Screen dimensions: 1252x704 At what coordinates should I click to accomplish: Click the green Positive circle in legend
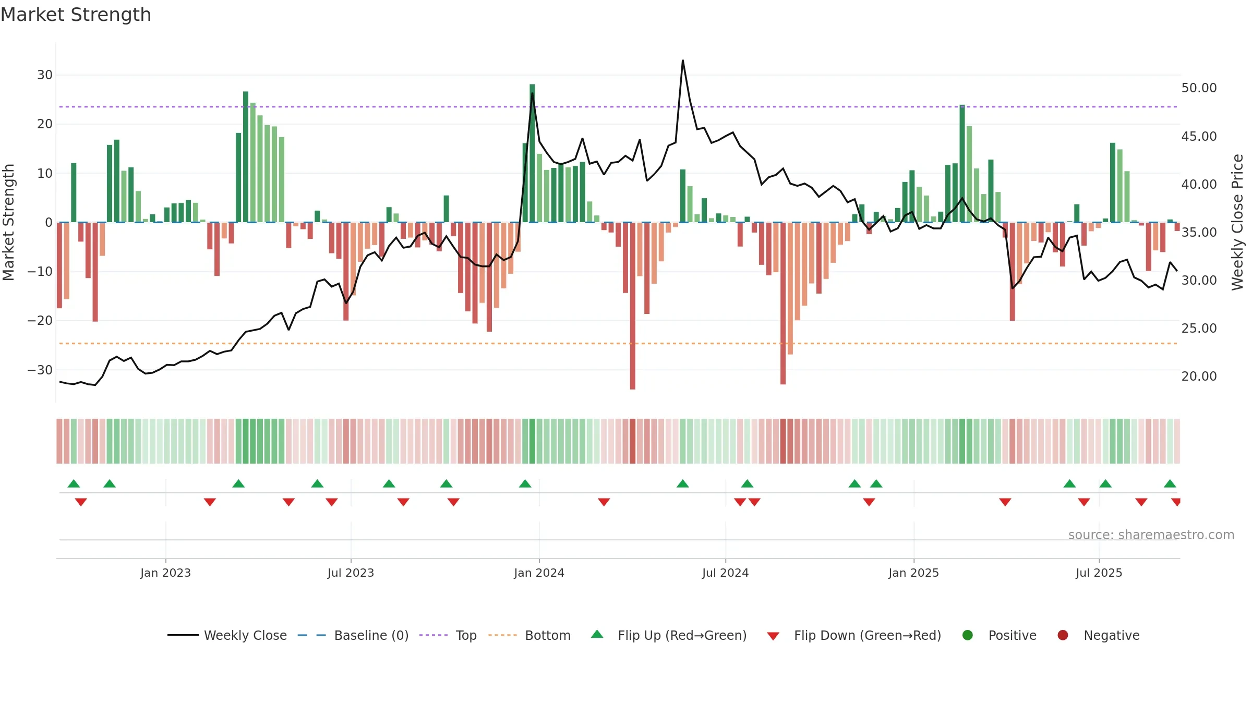[968, 635]
